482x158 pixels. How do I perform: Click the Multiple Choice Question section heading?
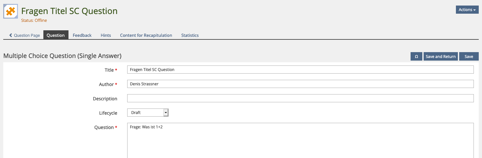pyautogui.click(x=62, y=56)
